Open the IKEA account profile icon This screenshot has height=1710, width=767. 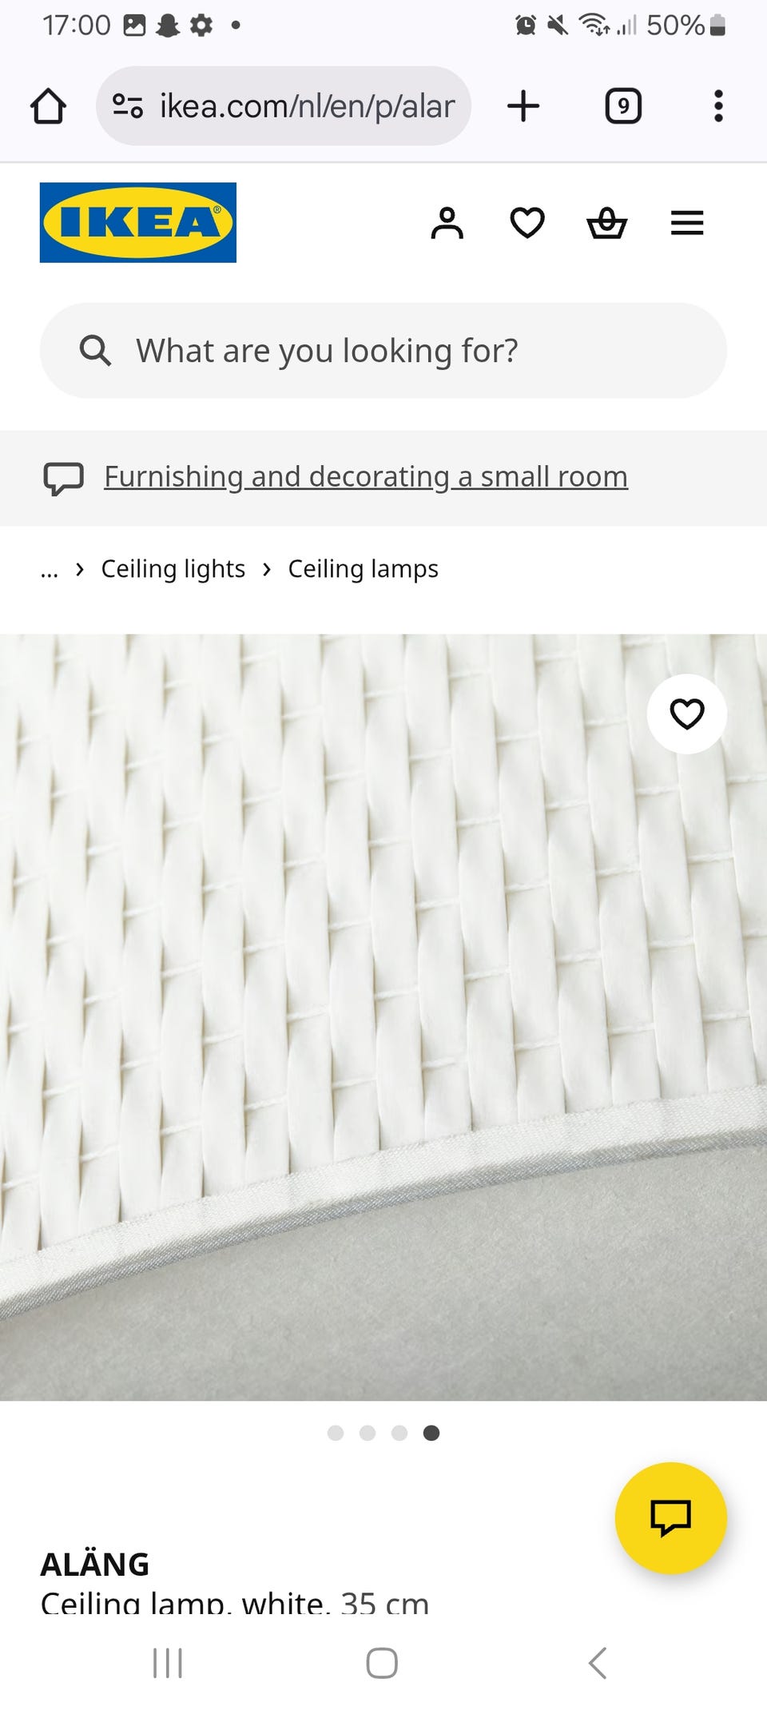pyautogui.click(x=447, y=223)
